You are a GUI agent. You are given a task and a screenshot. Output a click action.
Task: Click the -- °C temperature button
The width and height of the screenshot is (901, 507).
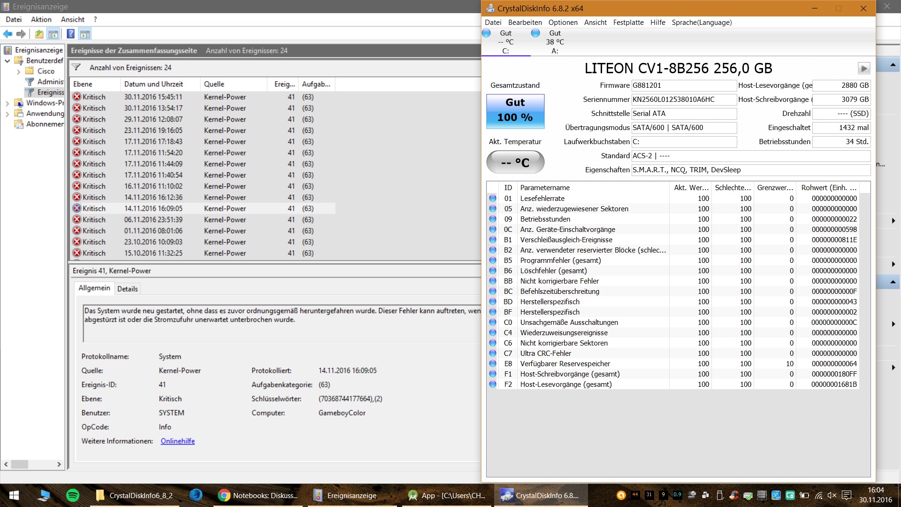515,162
